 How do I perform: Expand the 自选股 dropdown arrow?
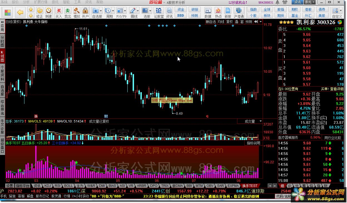click(101, 11)
